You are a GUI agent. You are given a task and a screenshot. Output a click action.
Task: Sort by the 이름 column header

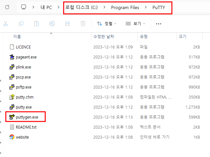(x=17, y=37)
